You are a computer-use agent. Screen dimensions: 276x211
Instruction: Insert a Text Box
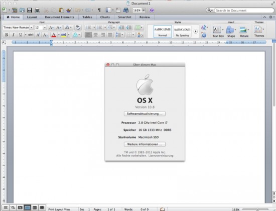click(x=218, y=31)
